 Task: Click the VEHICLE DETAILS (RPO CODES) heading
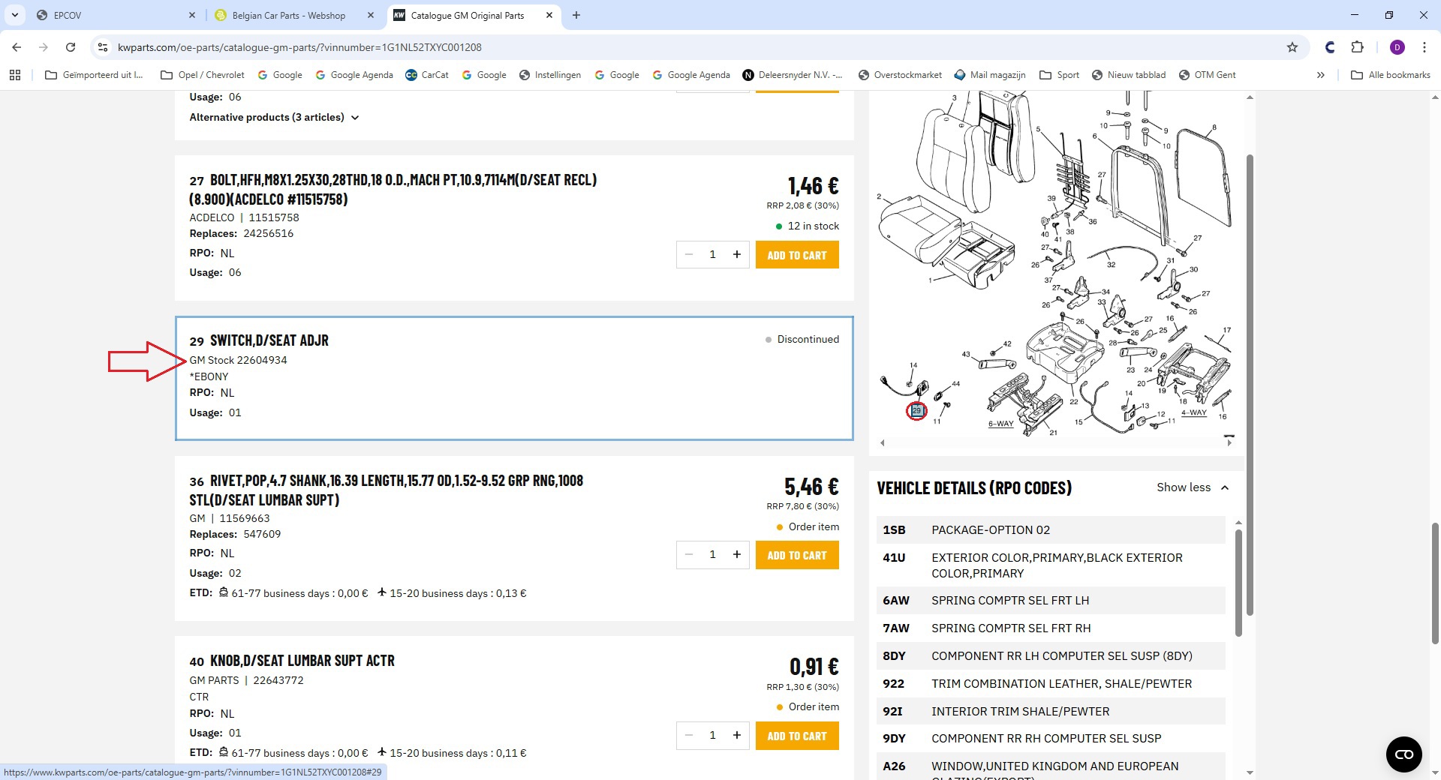coord(974,488)
